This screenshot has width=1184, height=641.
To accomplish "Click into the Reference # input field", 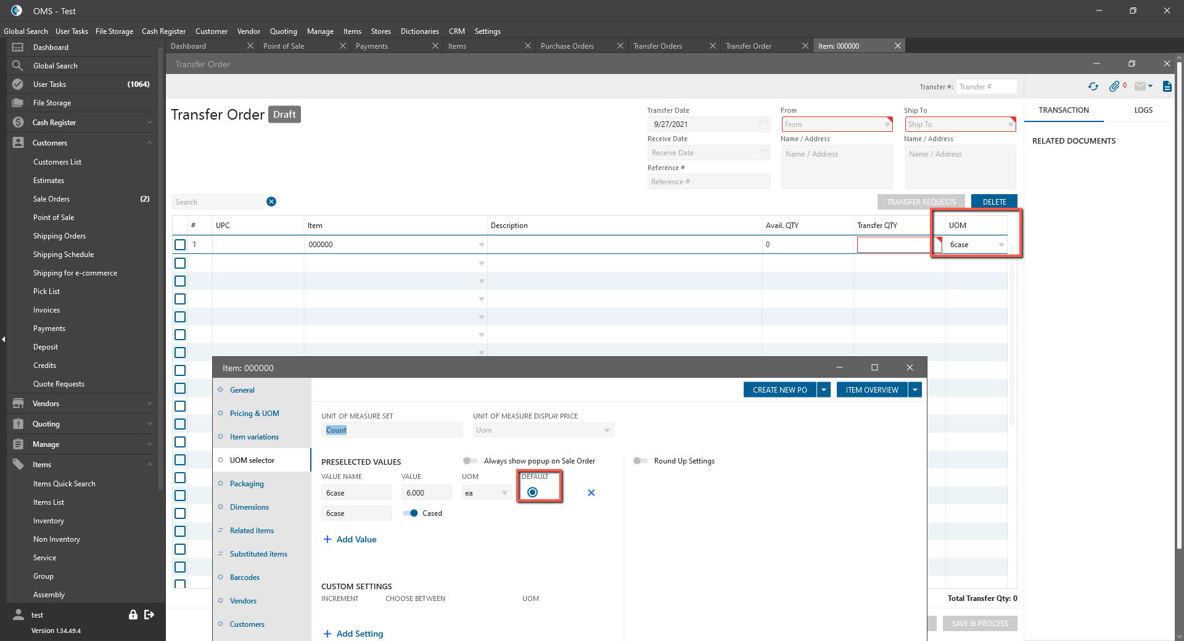I will coord(708,182).
